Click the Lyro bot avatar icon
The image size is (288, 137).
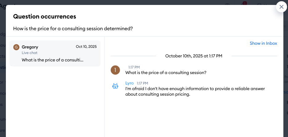click(115, 86)
